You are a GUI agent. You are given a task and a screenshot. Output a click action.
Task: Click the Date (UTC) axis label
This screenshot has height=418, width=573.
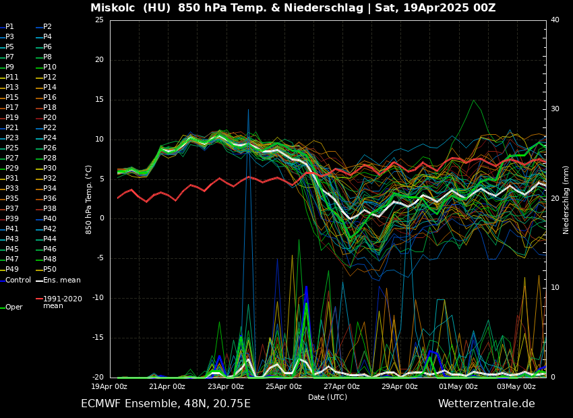(328, 397)
